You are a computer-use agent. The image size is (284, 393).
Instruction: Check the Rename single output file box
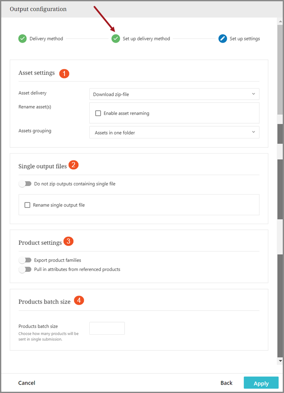pos(27,205)
